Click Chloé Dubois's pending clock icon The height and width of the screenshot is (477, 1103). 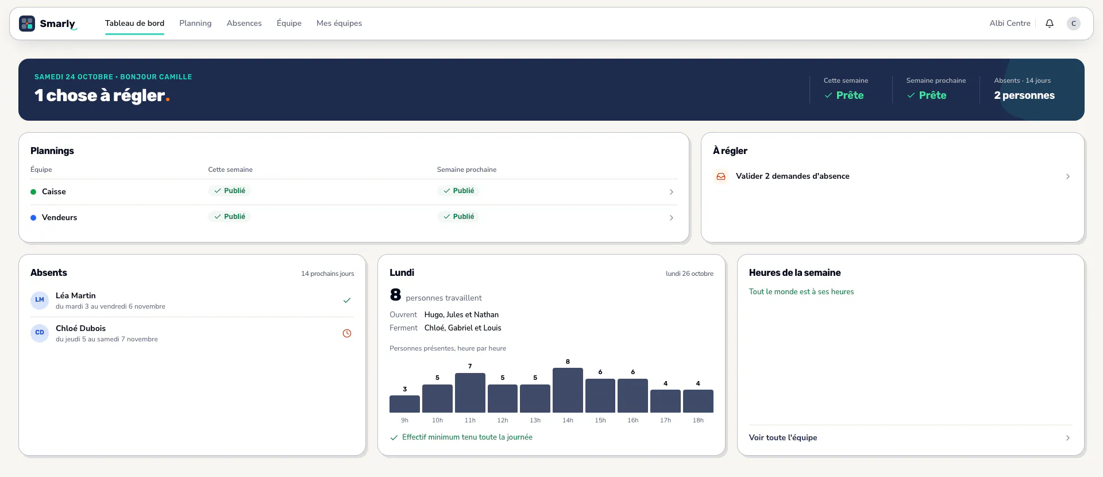(347, 333)
